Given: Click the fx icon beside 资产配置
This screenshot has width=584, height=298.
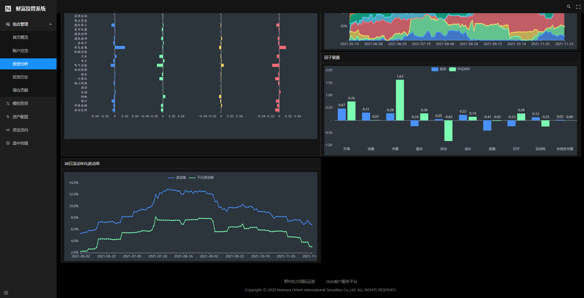Looking at the screenshot, I should pyautogui.click(x=8, y=117).
